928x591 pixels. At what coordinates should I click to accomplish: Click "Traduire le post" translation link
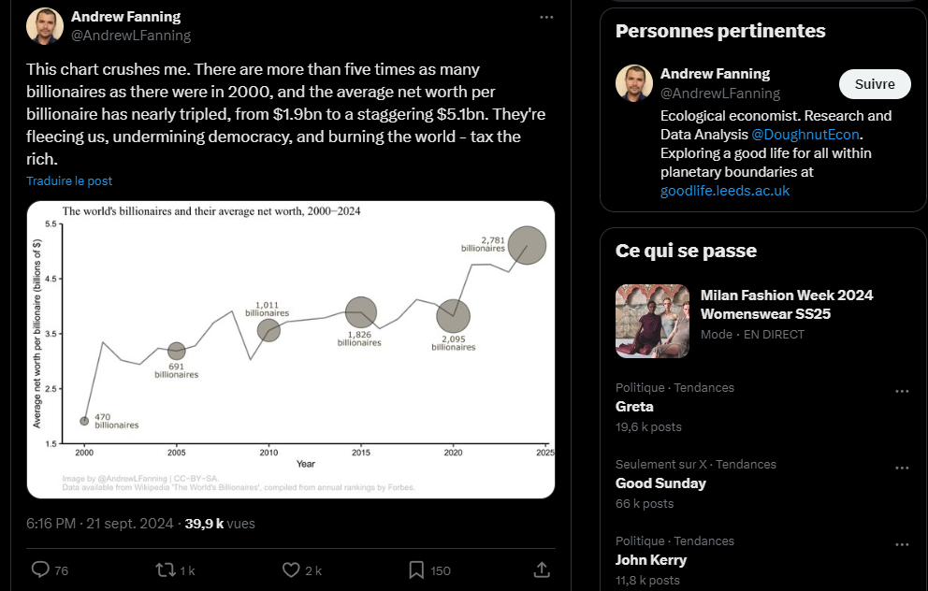(69, 180)
